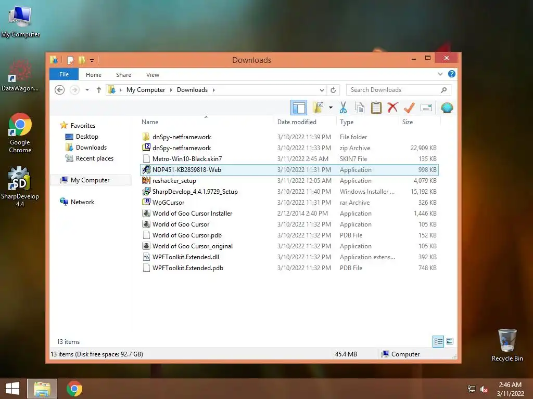Viewport: 533px width, 399px height.
Task: Select the Recycle Bin desktop icon
Action: [x=507, y=345]
